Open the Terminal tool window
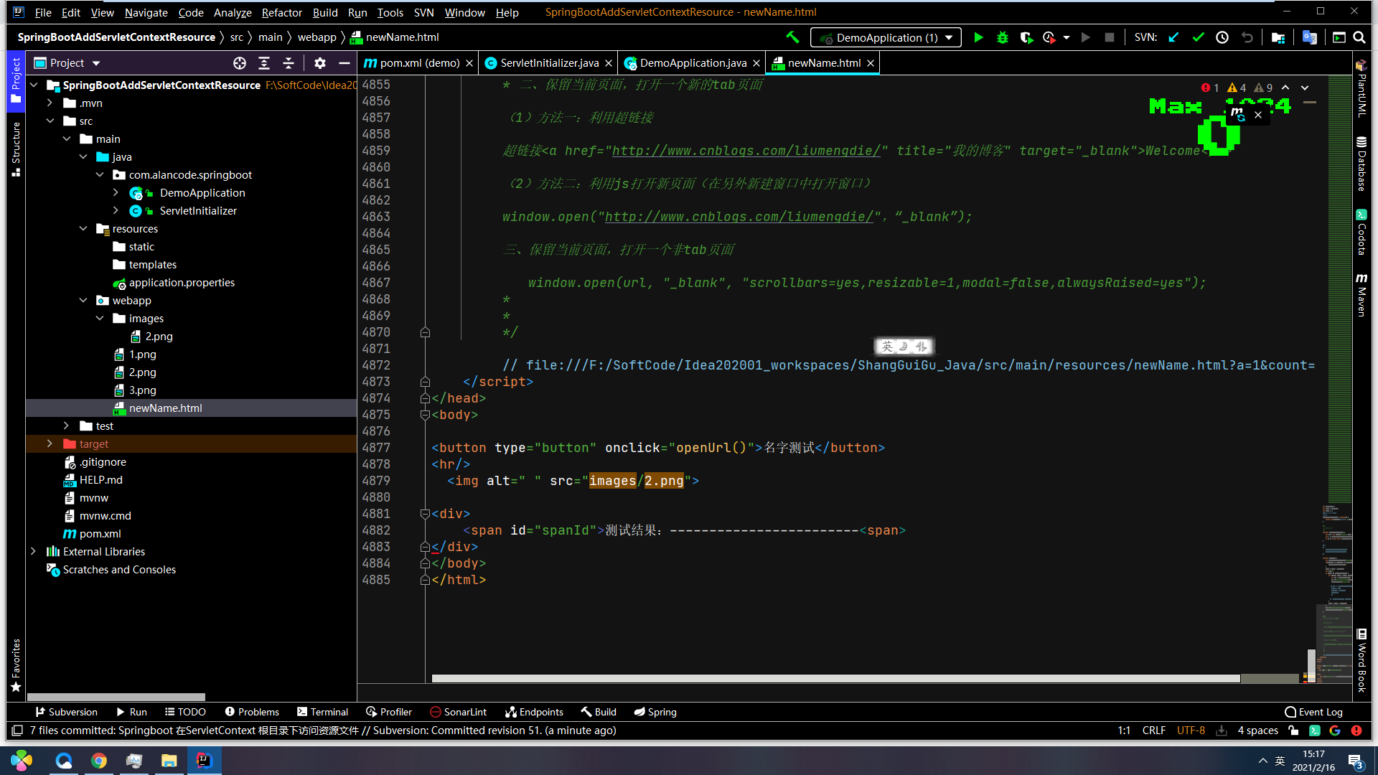1378x775 pixels. click(x=322, y=712)
